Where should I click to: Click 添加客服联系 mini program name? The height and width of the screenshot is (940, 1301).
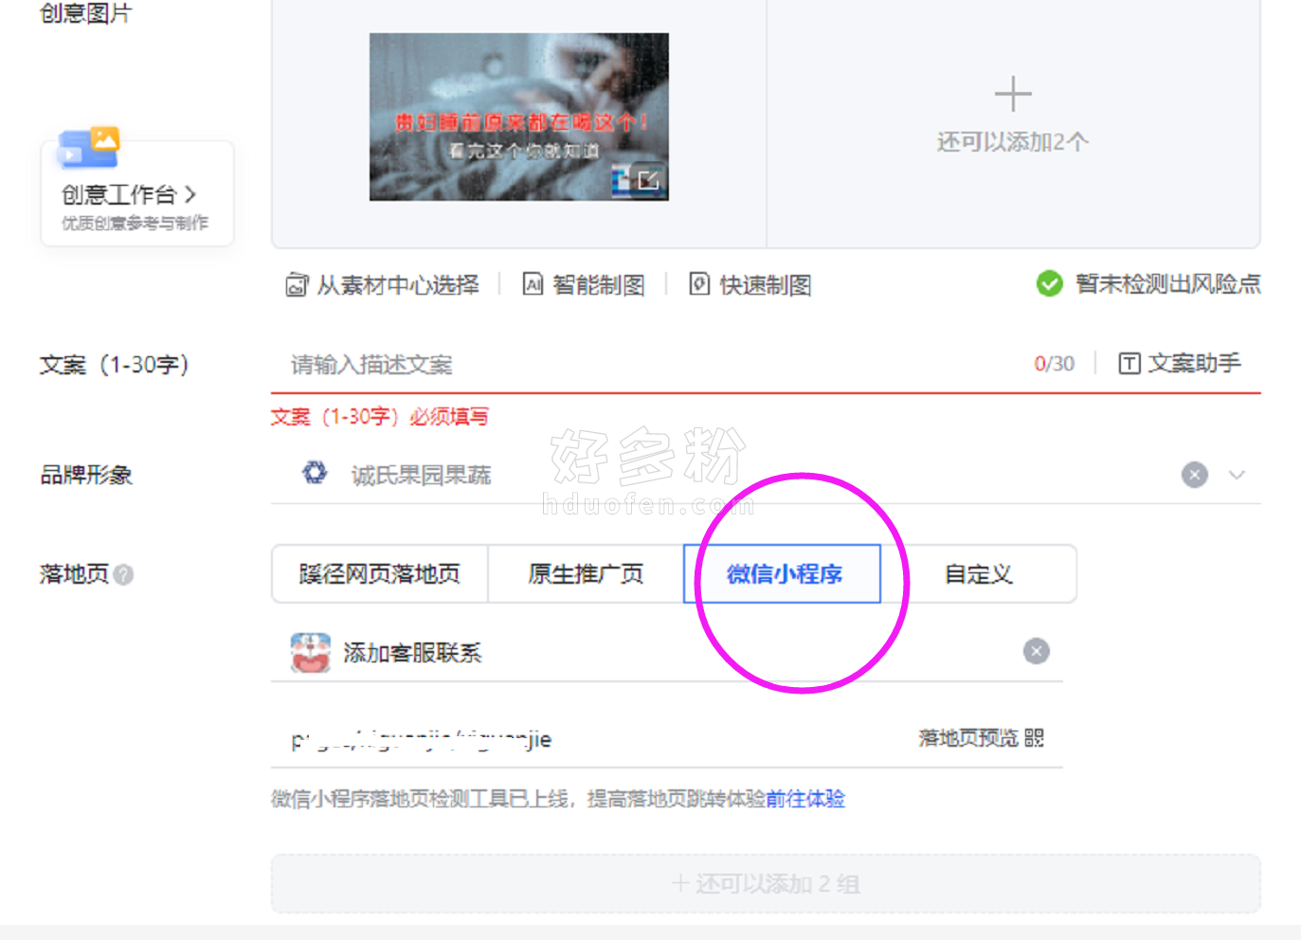coord(412,653)
